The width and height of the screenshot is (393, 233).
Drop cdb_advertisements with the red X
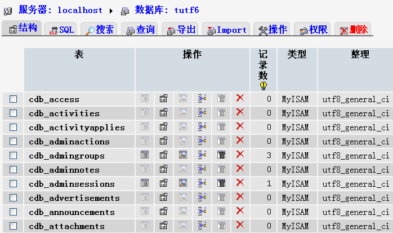(x=240, y=196)
